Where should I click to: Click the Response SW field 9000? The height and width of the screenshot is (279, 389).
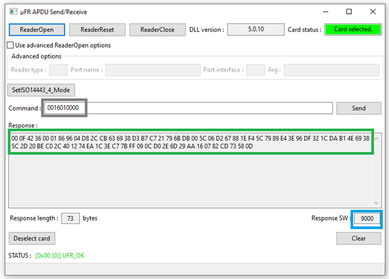[367, 219]
